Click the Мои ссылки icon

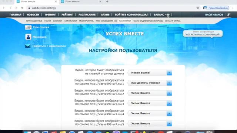[x=28, y=27]
